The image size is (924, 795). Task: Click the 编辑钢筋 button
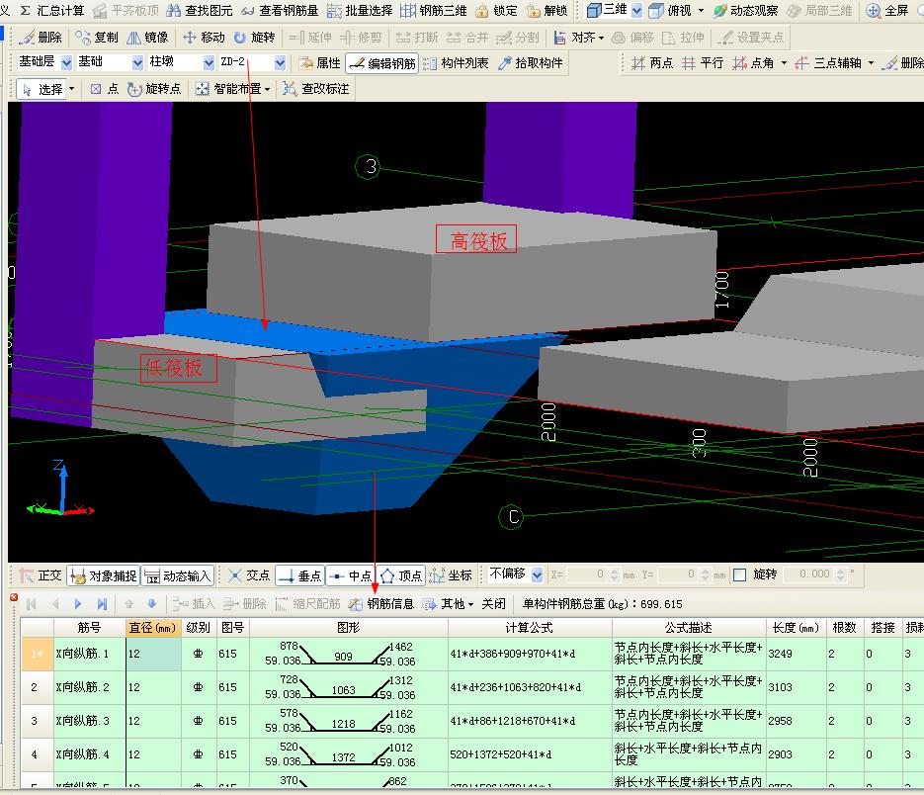[382, 63]
